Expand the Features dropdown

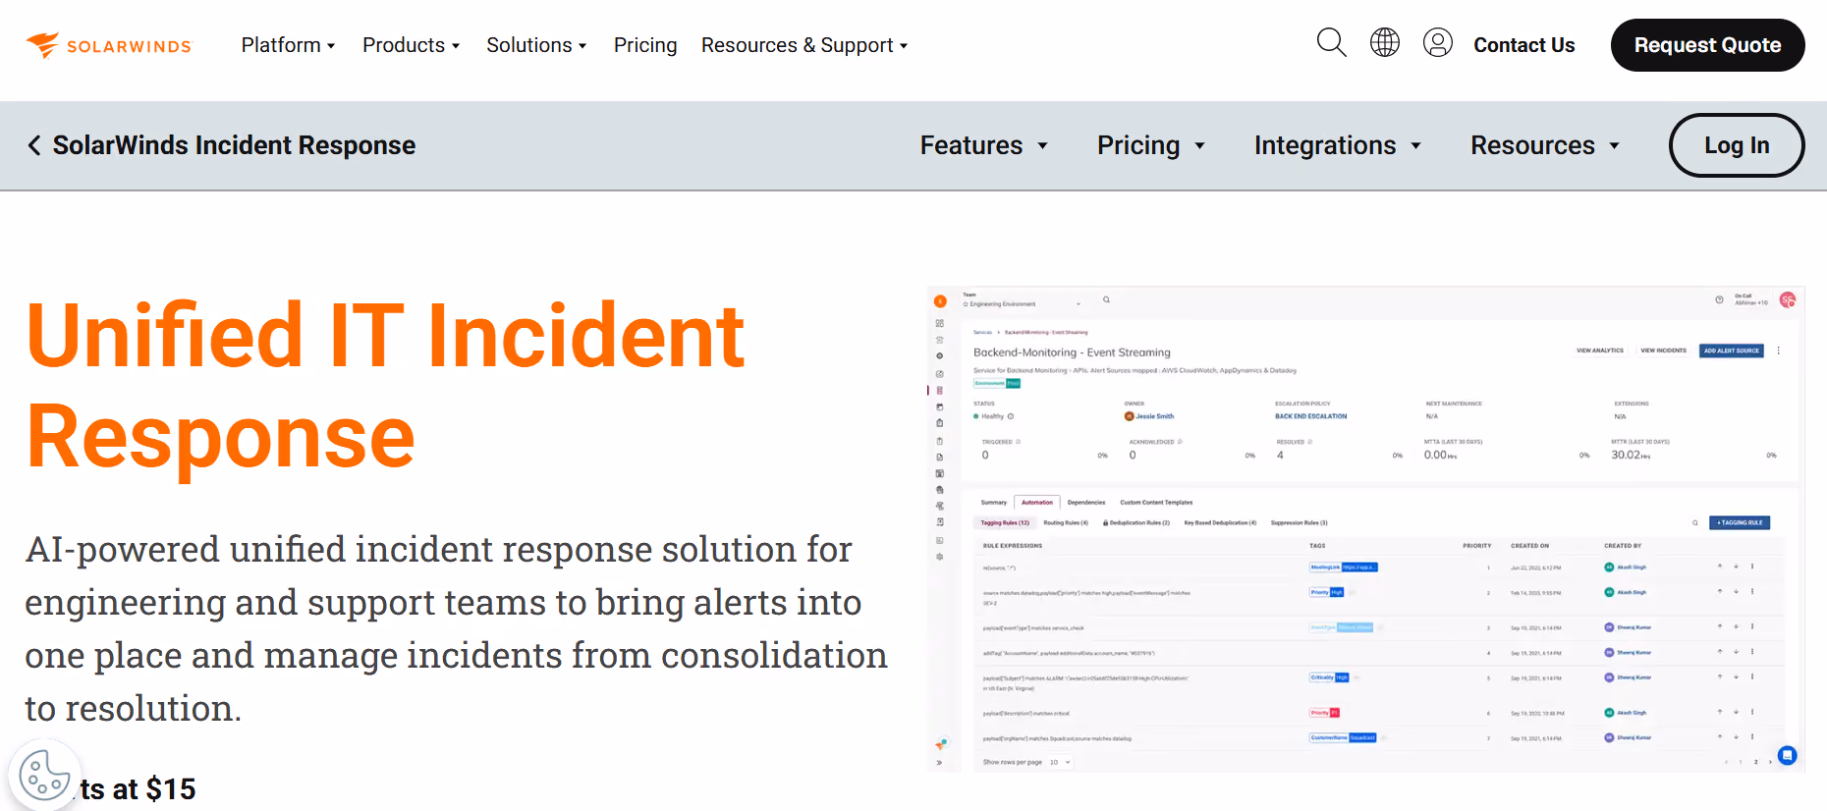[x=984, y=145]
